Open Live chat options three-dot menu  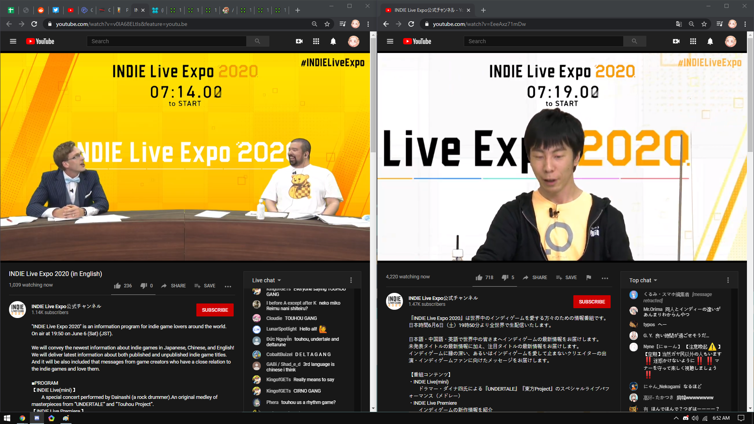click(x=351, y=280)
